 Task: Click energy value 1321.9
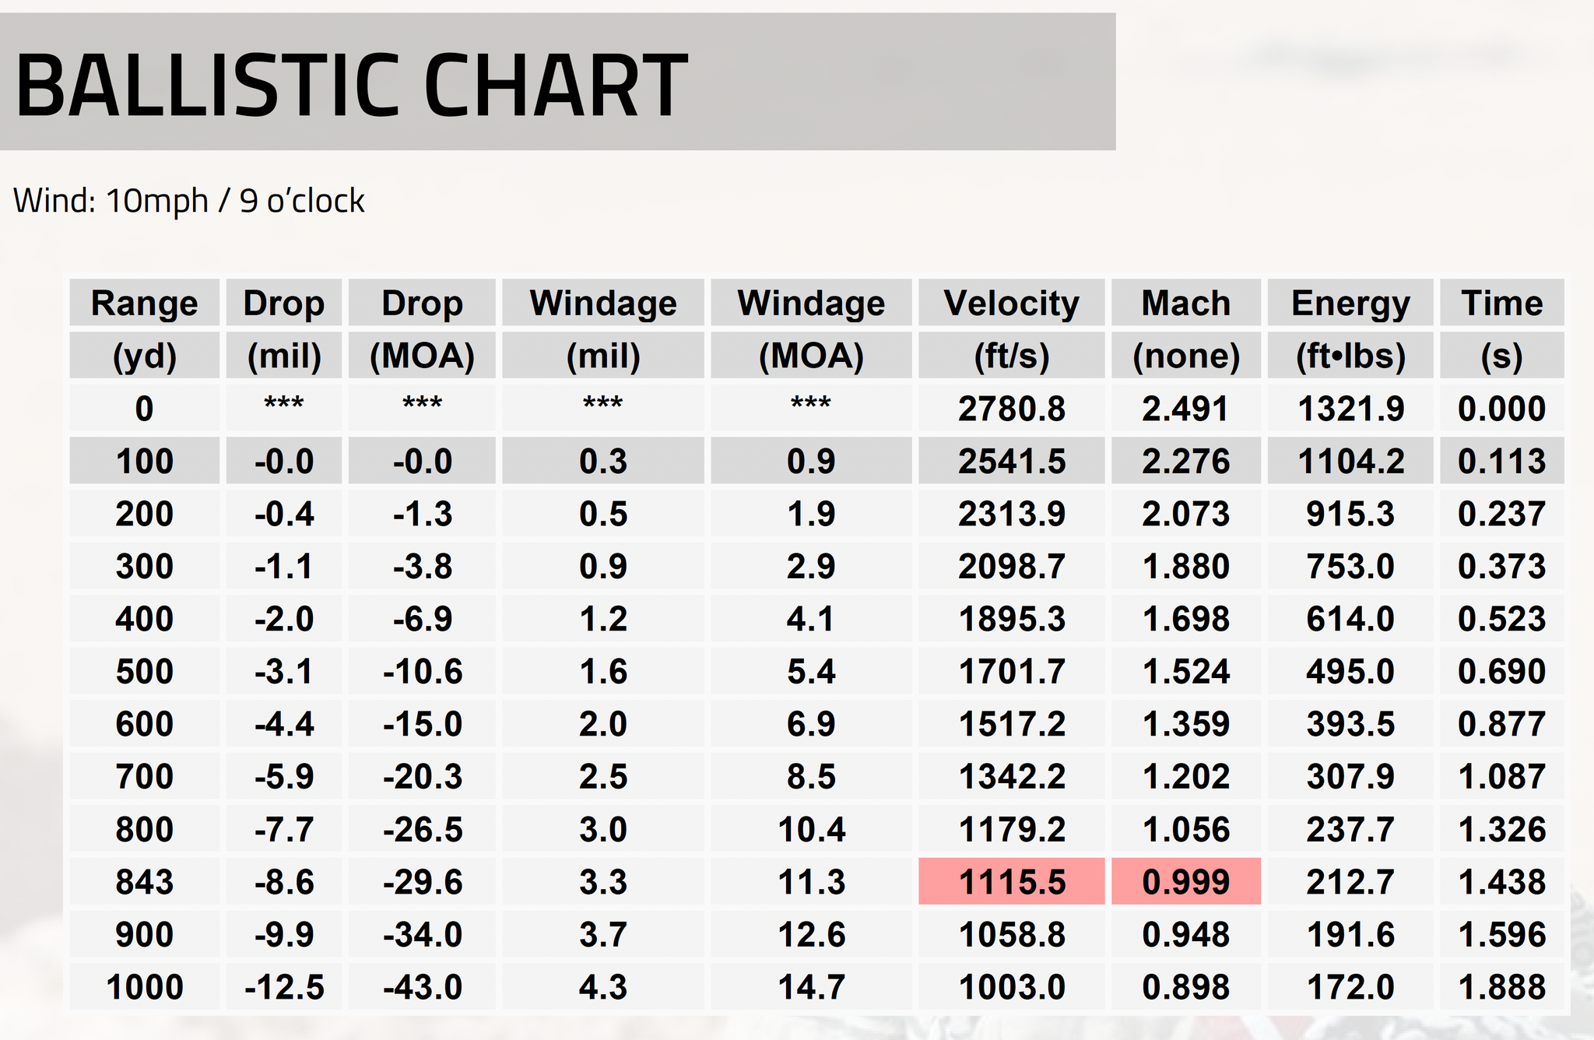[1350, 409]
